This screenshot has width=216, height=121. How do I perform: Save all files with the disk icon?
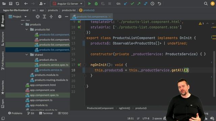click(10, 4)
